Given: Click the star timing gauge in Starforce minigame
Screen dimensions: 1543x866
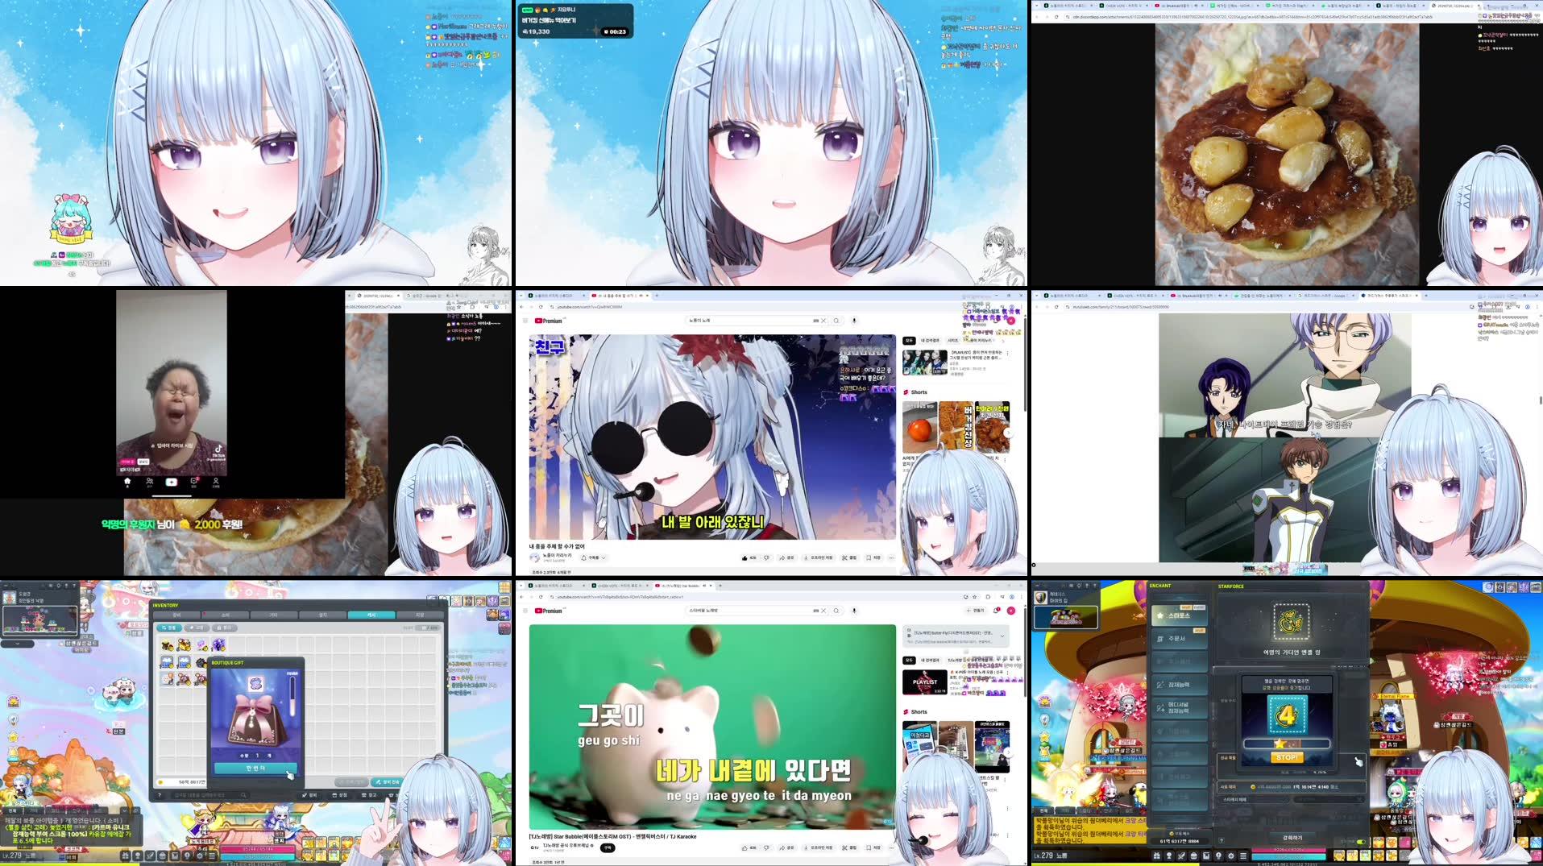Looking at the screenshot, I should click(1287, 744).
